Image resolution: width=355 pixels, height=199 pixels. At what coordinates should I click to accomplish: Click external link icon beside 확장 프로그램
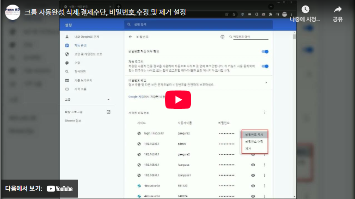click(x=109, y=112)
